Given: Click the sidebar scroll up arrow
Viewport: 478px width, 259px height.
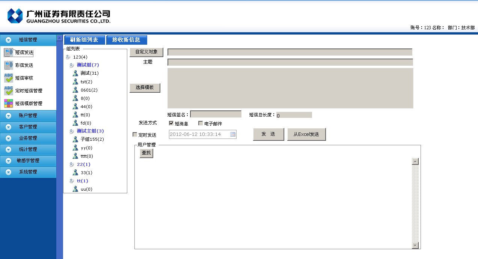Looking at the screenshot, I should click(59, 38).
